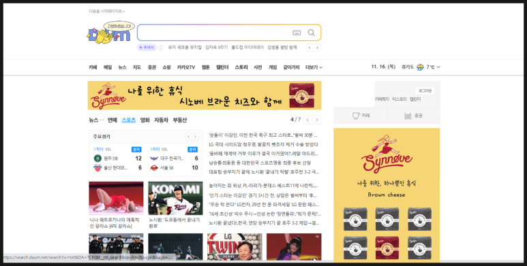Screen dimensions: 527x266
Task: Open the KONAMI baseball player thumbnail
Action: (175, 198)
